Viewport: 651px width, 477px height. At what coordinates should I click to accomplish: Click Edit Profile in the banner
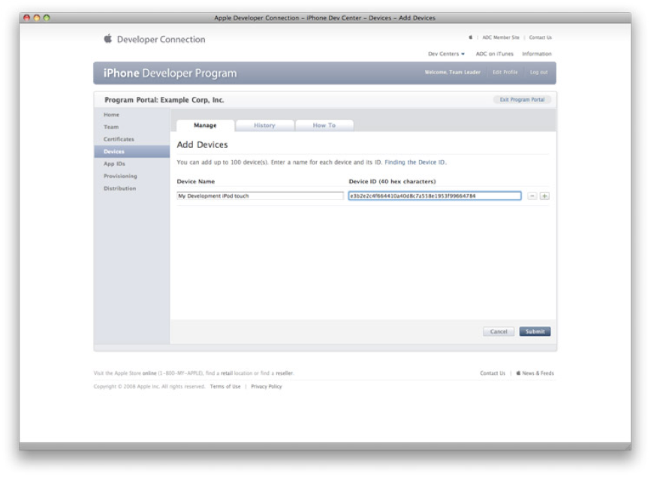(x=505, y=72)
